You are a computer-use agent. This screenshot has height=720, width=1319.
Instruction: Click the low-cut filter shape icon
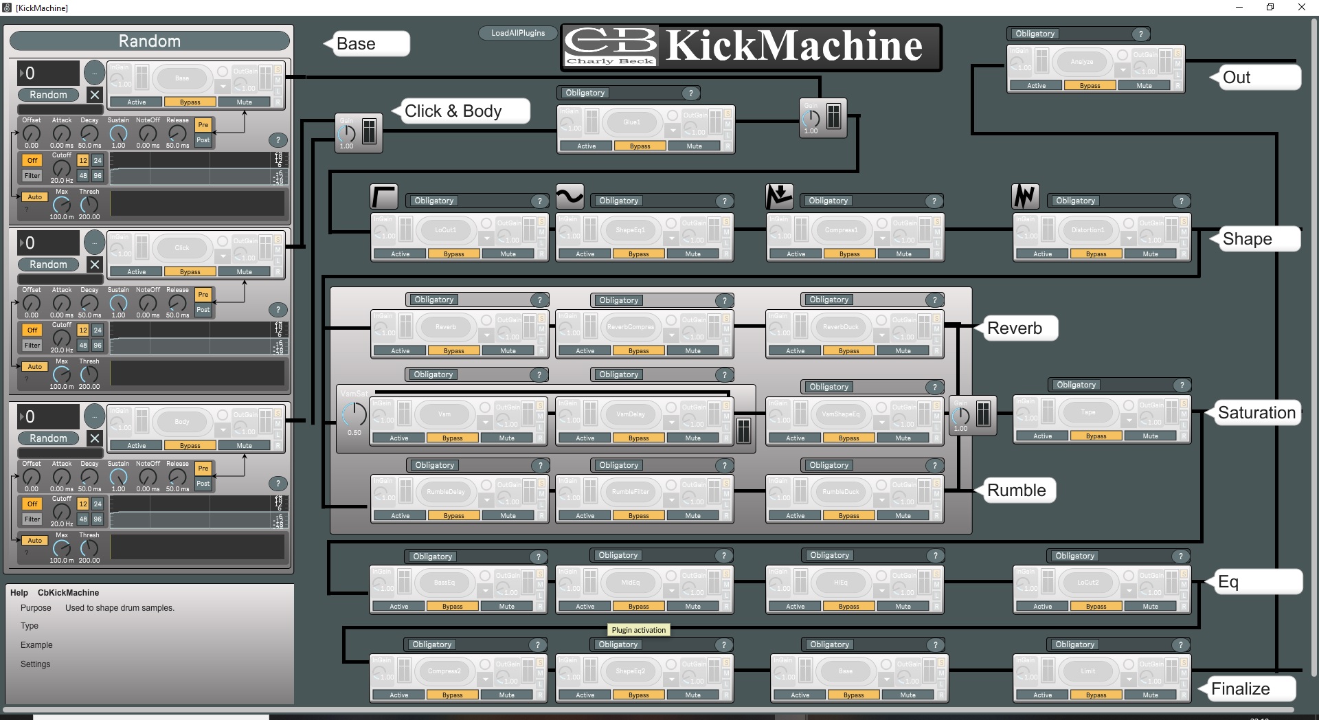pyautogui.click(x=383, y=196)
